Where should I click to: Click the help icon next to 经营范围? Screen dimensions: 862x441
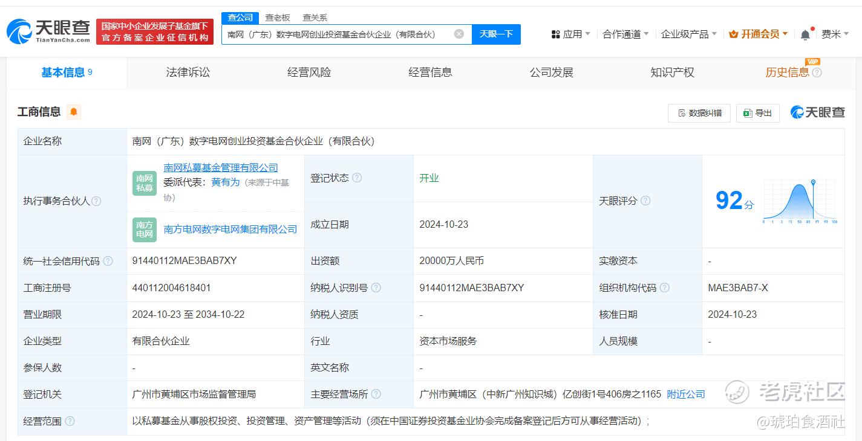pyautogui.click(x=71, y=421)
